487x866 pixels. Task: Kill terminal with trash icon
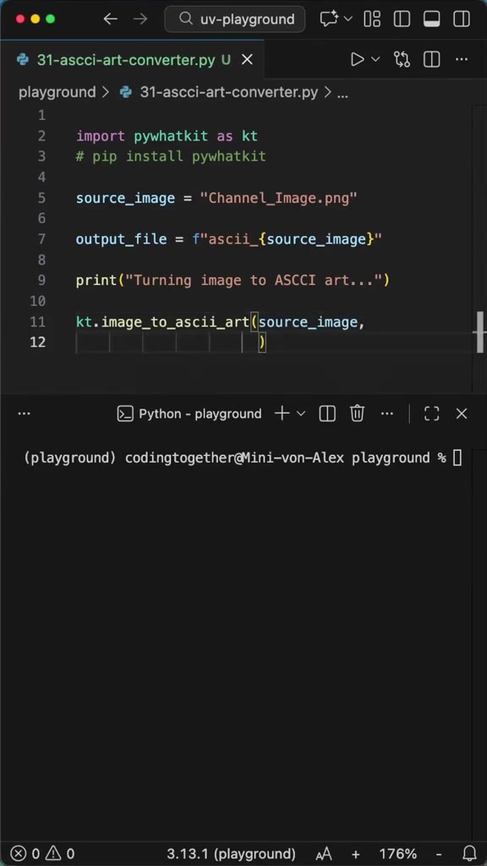[358, 414]
